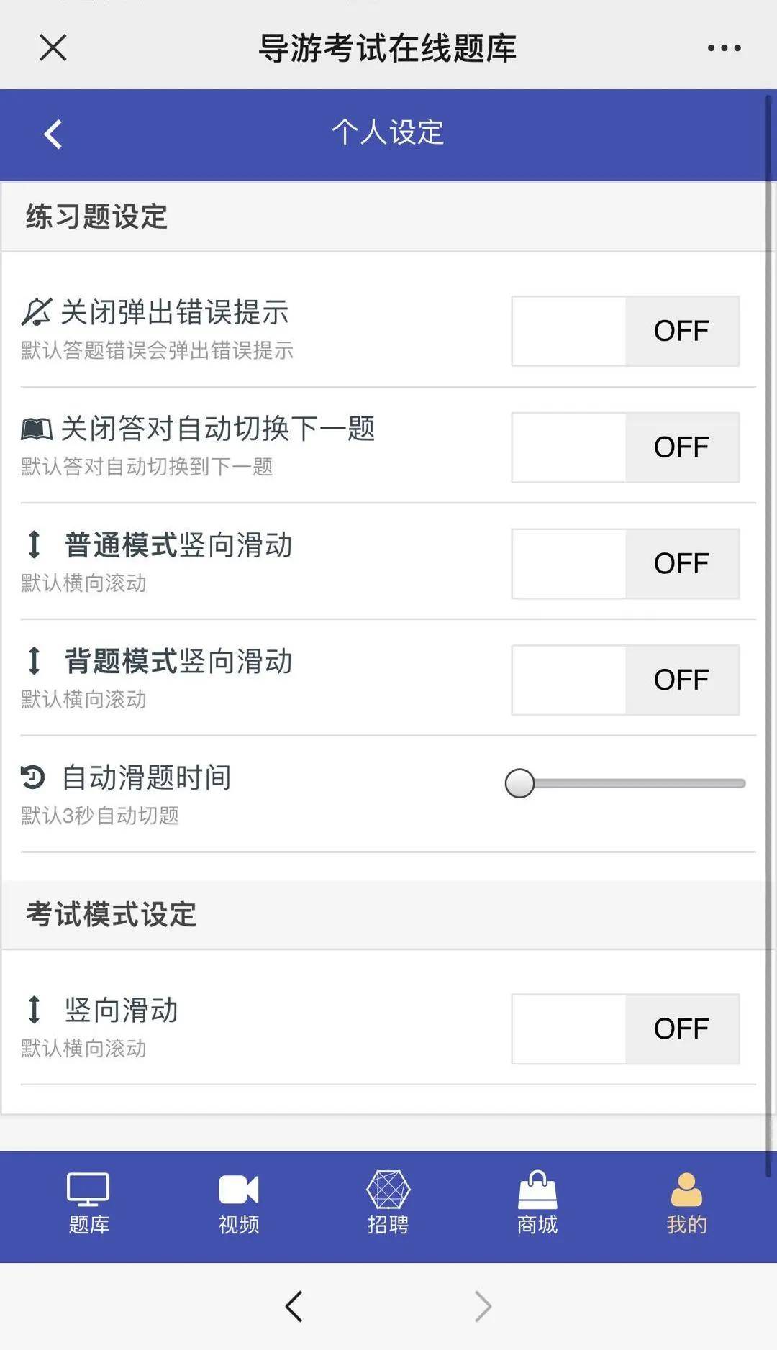This screenshot has width=777, height=1350.
Task: Go back using the 个人设定 header arrow
Action: 53,134
